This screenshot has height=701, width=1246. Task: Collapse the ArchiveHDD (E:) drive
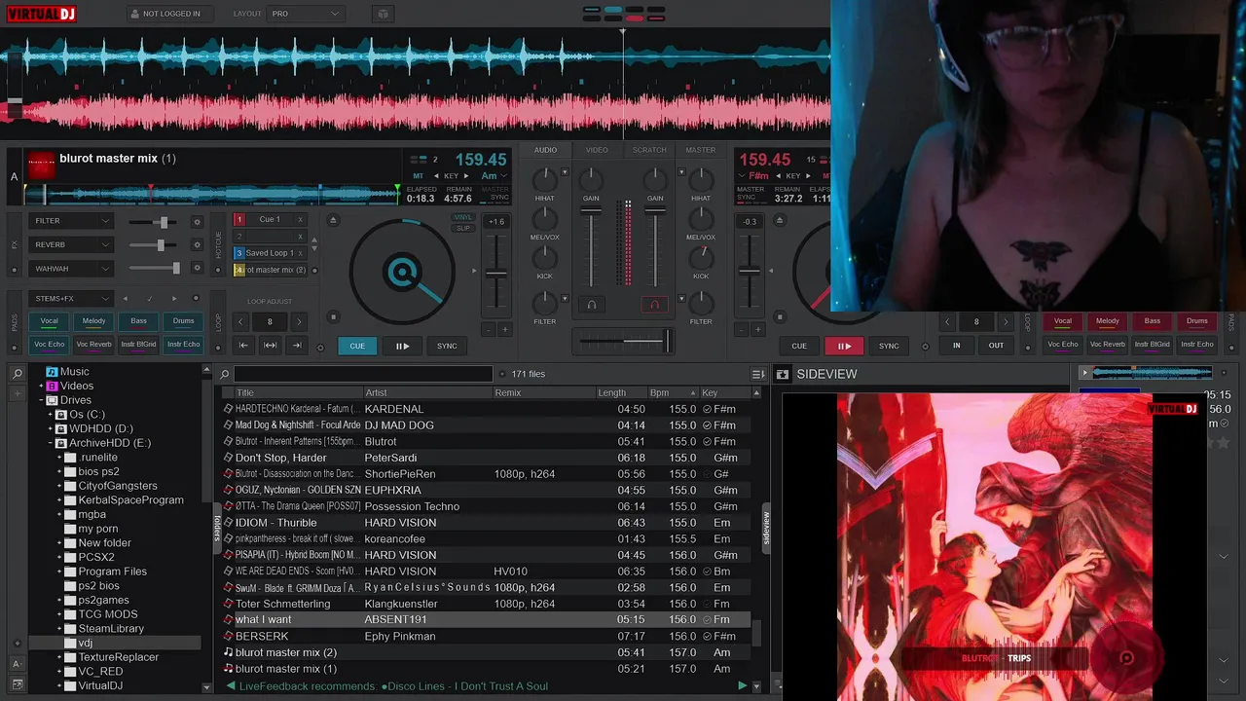point(51,443)
